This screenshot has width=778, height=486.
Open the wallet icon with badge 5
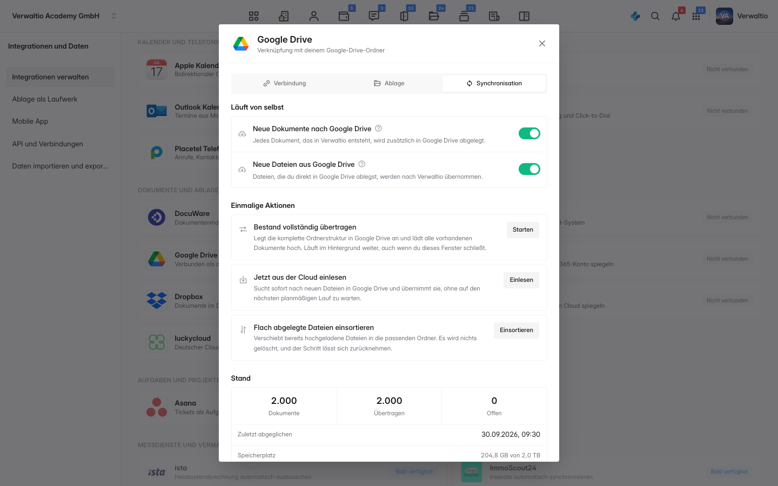(344, 16)
